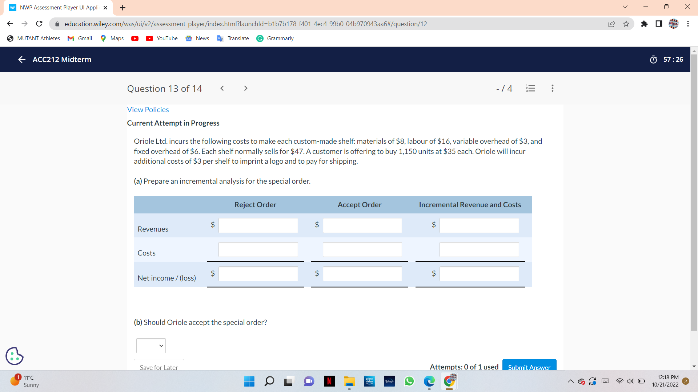
Task: Open the NWP Assessment Player browser tab
Action: [55, 7]
